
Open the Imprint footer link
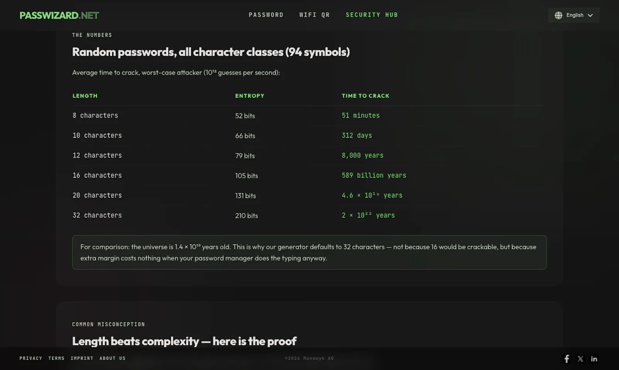pyautogui.click(x=82, y=358)
